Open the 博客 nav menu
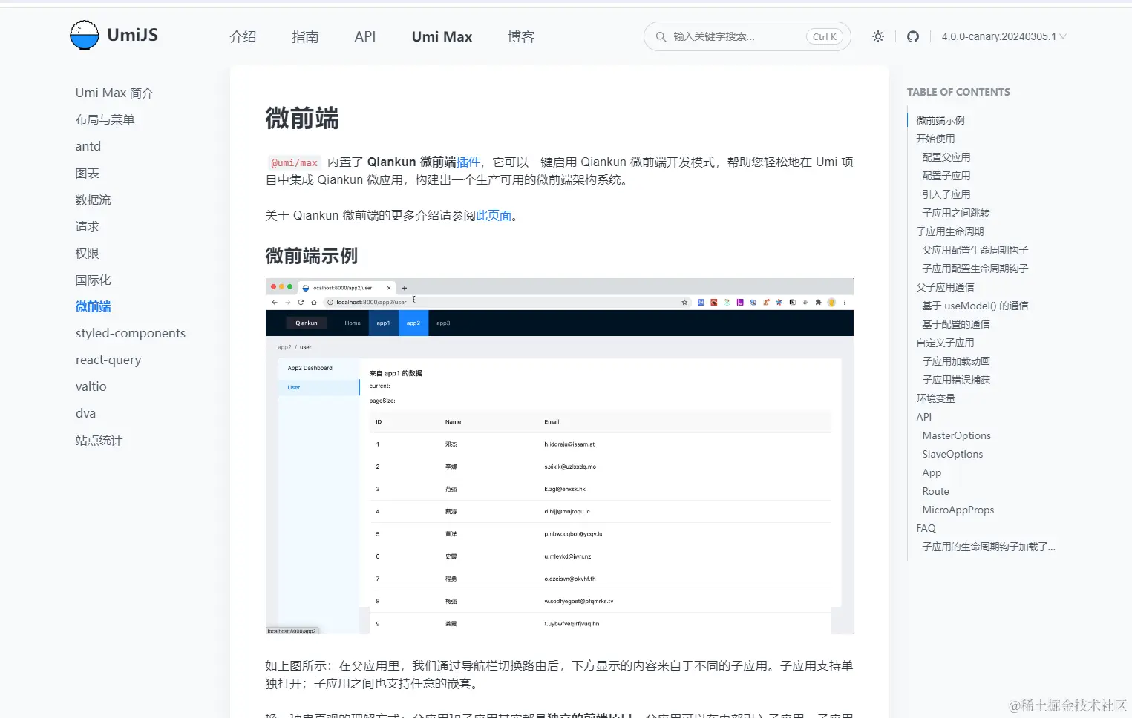The height and width of the screenshot is (718, 1132). click(521, 36)
